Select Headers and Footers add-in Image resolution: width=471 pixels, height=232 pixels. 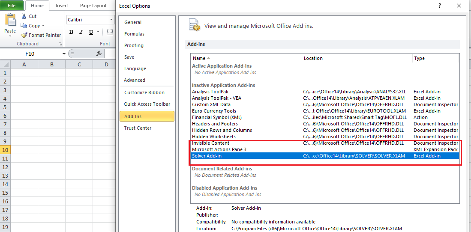pos(325,124)
